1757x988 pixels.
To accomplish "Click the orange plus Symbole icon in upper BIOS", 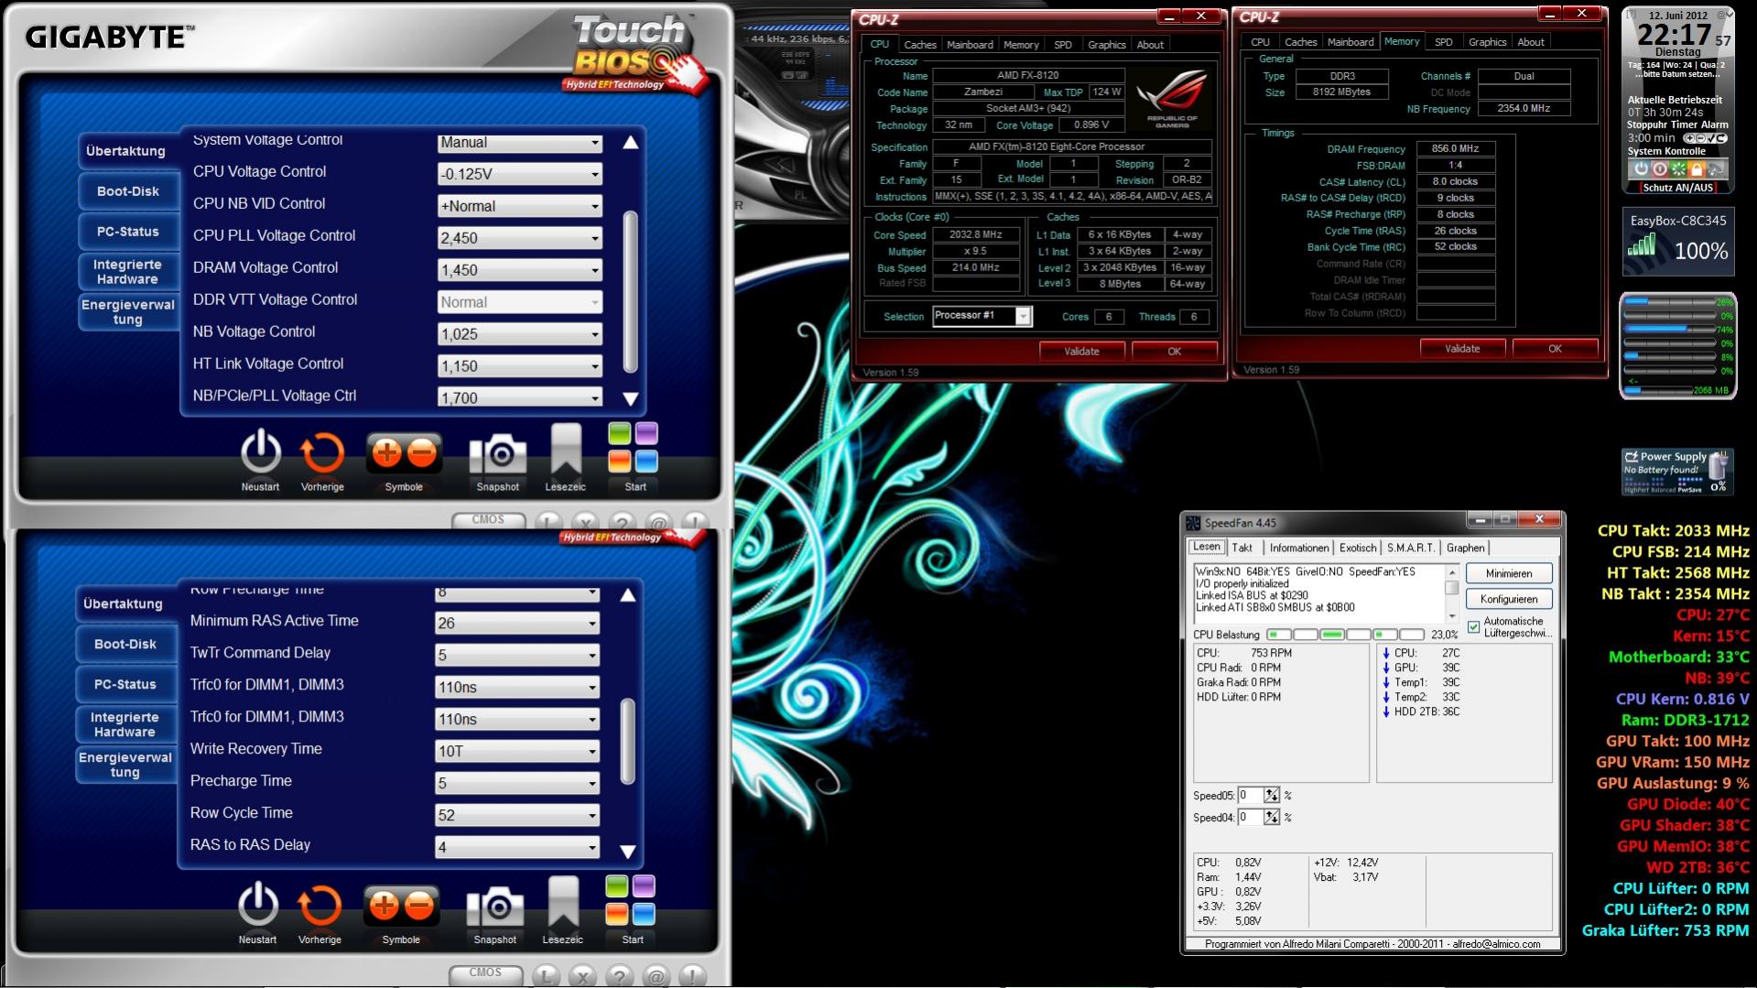I will [386, 452].
